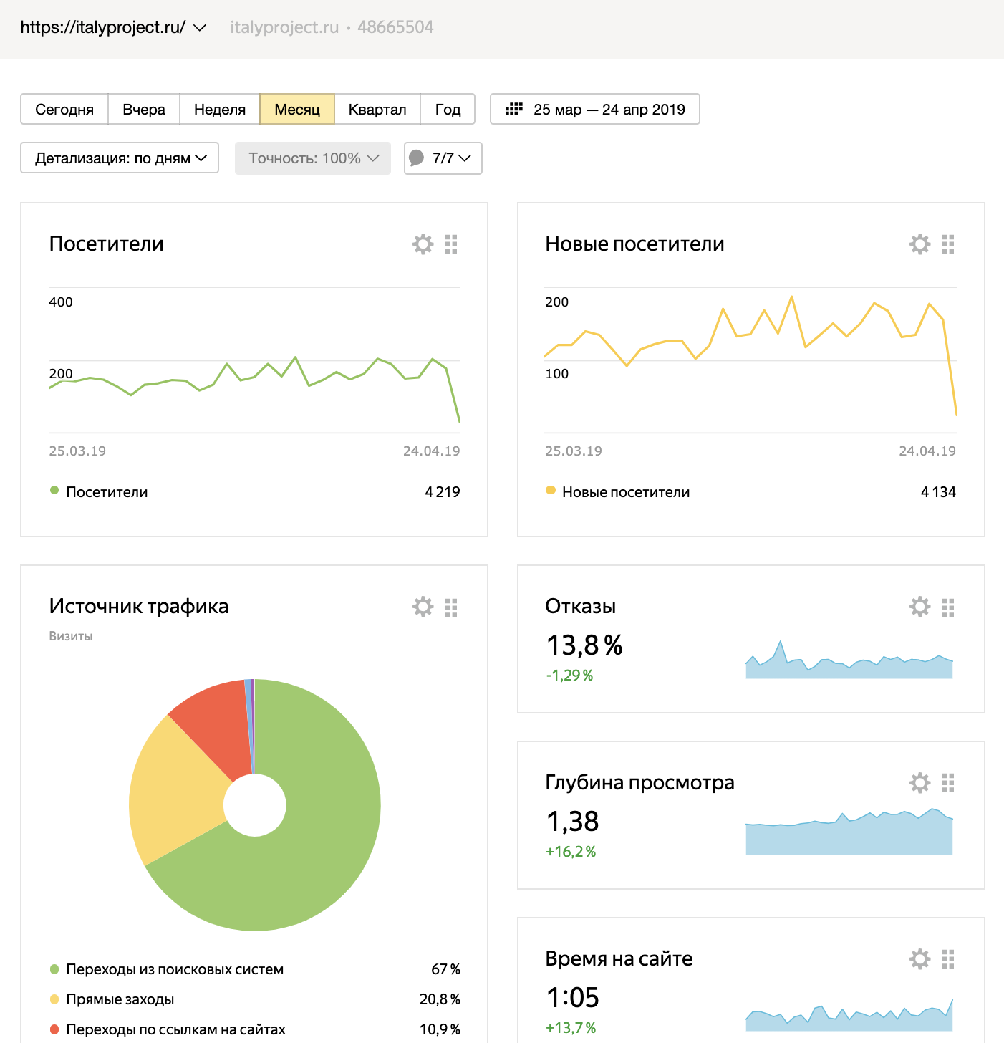Open settings gear on Новые посетители widget
The height and width of the screenshot is (1043, 1004).
[919, 244]
